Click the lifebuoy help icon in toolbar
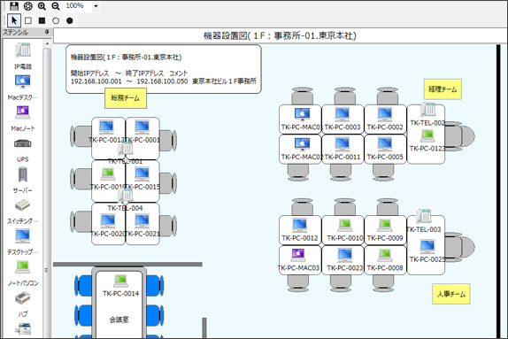This screenshot has width=508, height=339. [x=28, y=6]
